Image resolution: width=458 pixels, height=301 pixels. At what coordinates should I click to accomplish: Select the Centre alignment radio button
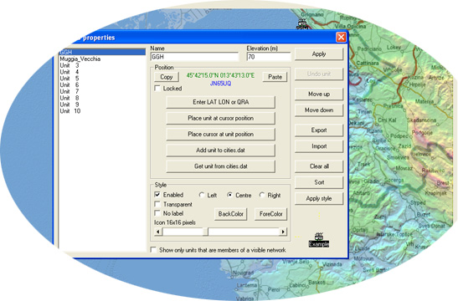tap(230, 195)
